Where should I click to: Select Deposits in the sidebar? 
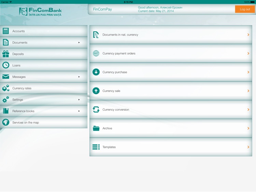tap(44, 54)
